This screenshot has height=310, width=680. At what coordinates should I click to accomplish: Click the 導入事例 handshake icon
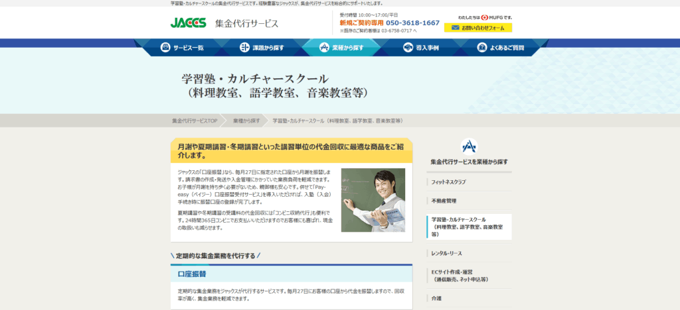(408, 48)
